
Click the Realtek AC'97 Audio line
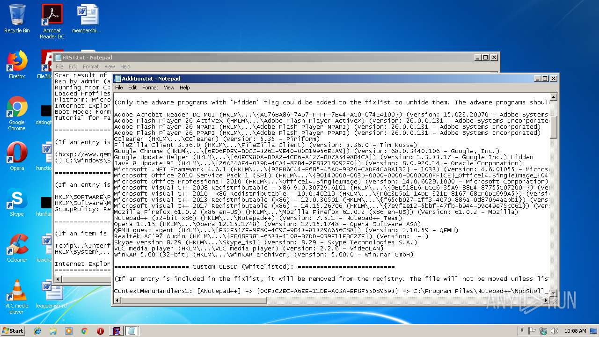point(271,236)
